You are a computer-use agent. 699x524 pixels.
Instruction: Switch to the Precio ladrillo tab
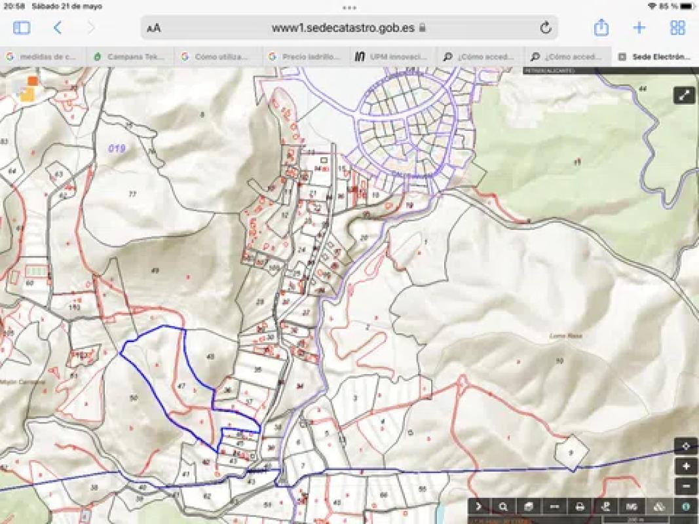point(305,57)
